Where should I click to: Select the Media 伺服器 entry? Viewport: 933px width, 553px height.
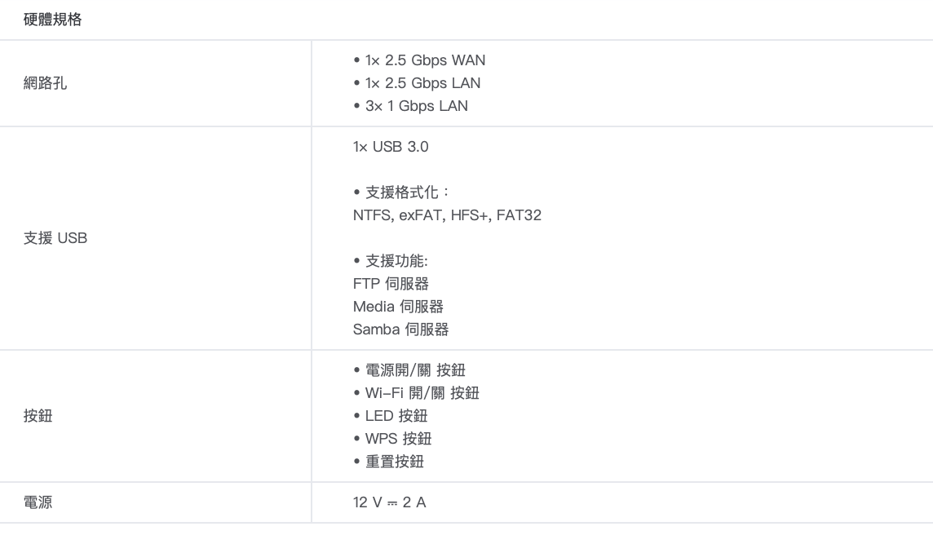[x=398, y=307]
